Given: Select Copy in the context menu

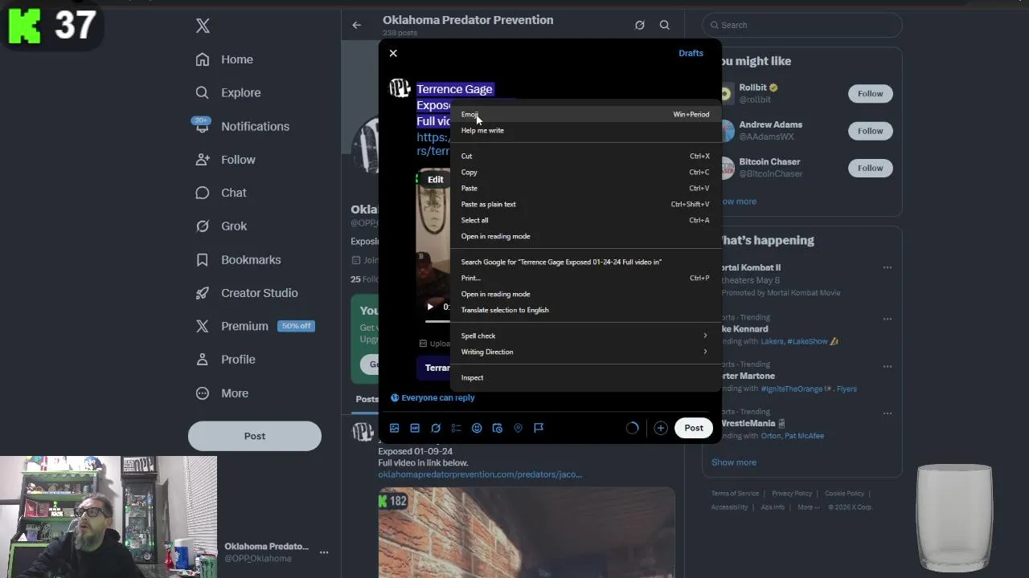Looking at the screenshot, I should coord(585,172).
